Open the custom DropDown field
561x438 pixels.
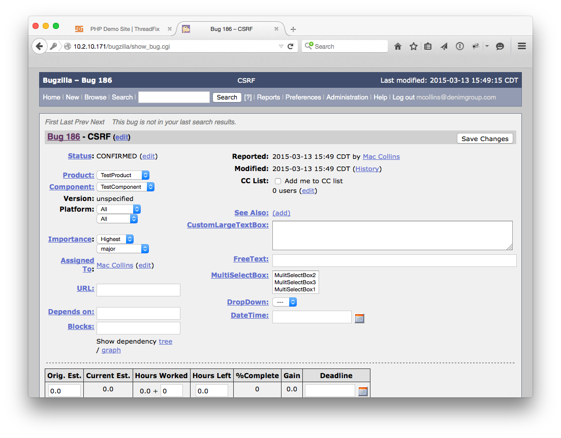coord(285,302)
